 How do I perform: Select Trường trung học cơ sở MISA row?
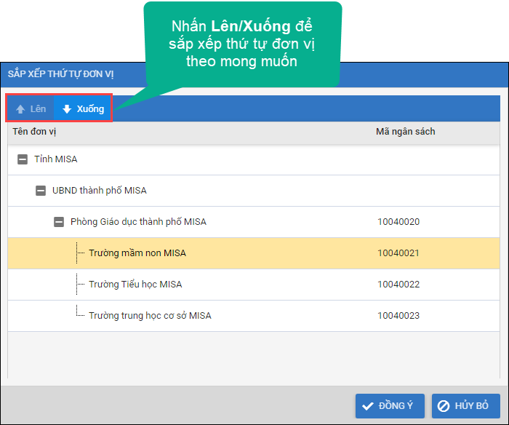click(x=150, y=316)
